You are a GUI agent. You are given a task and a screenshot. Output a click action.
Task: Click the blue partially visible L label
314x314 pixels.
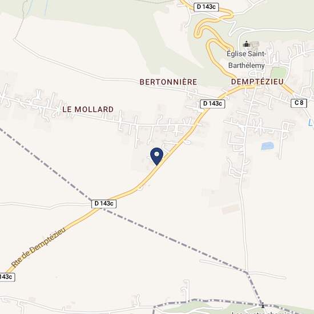[311, 123]
